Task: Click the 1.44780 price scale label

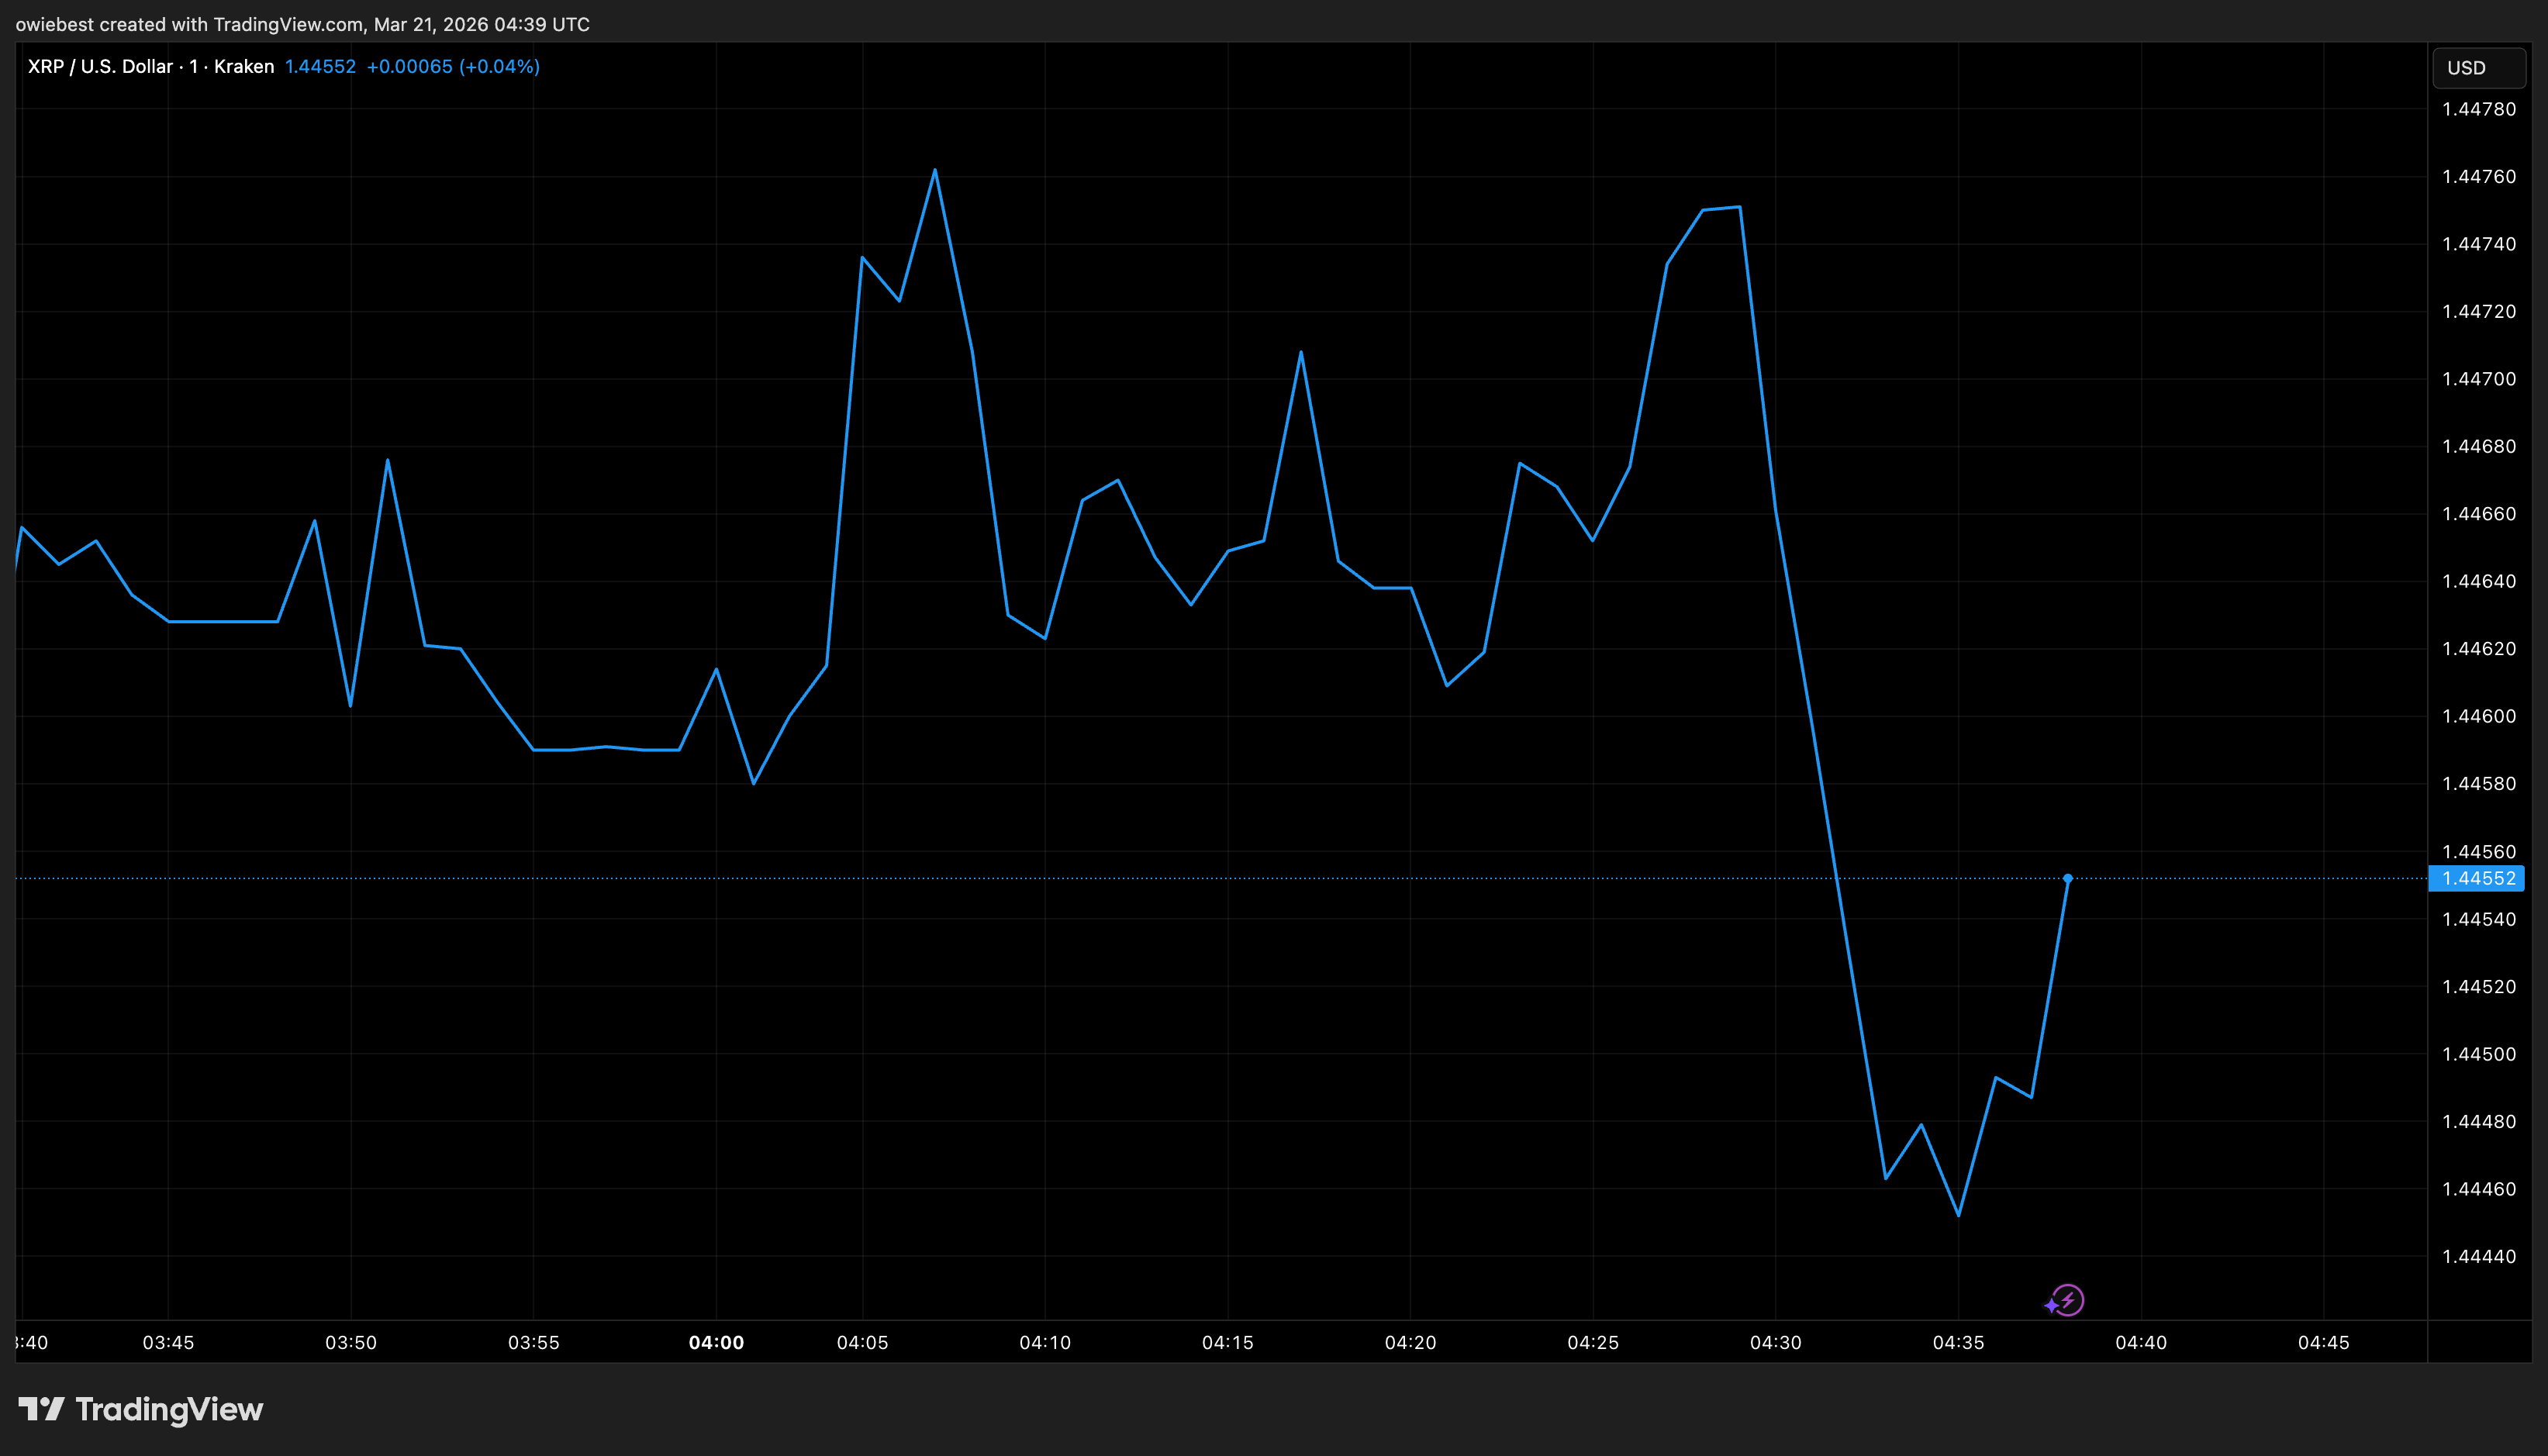Action: click(x=2478, y=109)
